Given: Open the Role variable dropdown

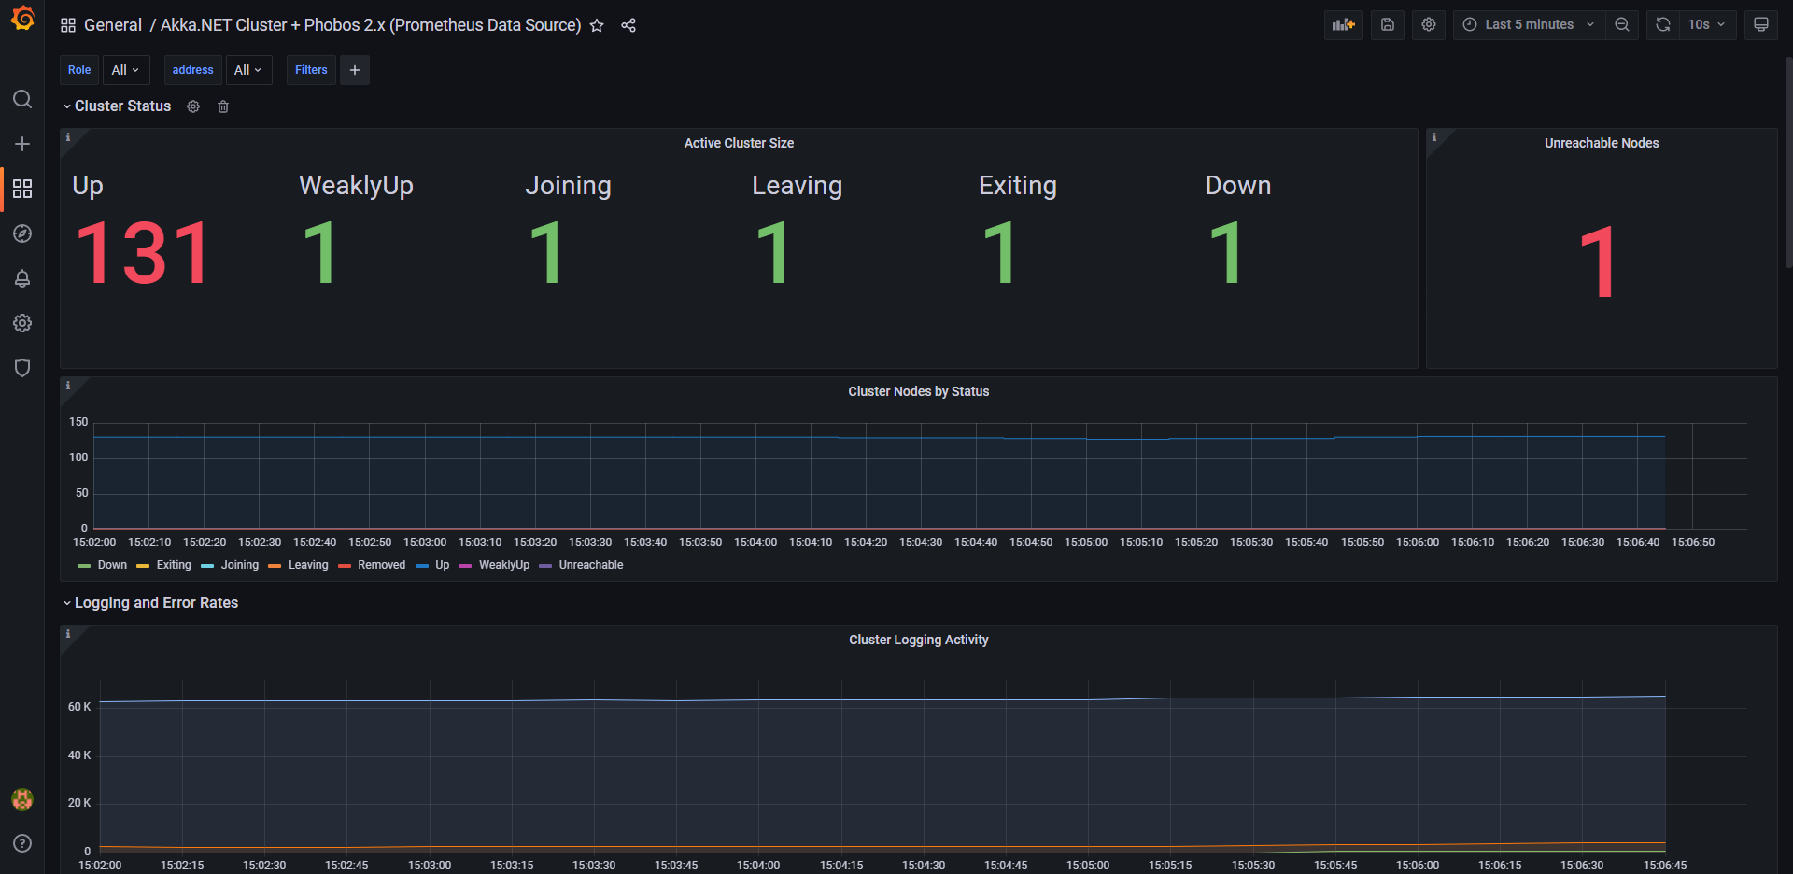Looking at the screenshot, I should [125, 70].
